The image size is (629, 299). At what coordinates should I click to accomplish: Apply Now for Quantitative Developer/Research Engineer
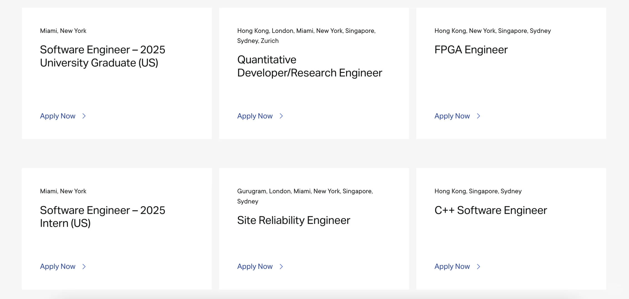[255, 116]
